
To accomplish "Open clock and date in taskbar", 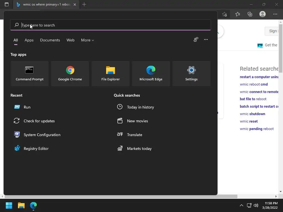I will 270,205.
